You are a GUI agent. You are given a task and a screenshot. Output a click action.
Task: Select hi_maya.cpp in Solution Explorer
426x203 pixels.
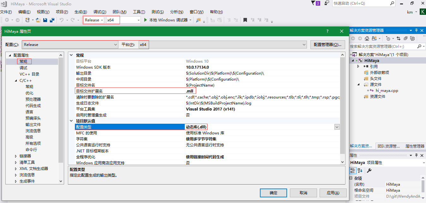pyautogui.click(x=387, y=90)
